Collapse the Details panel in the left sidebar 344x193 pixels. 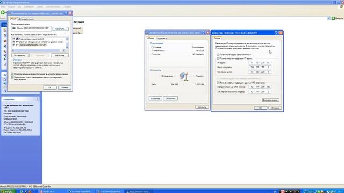point(37,99)
